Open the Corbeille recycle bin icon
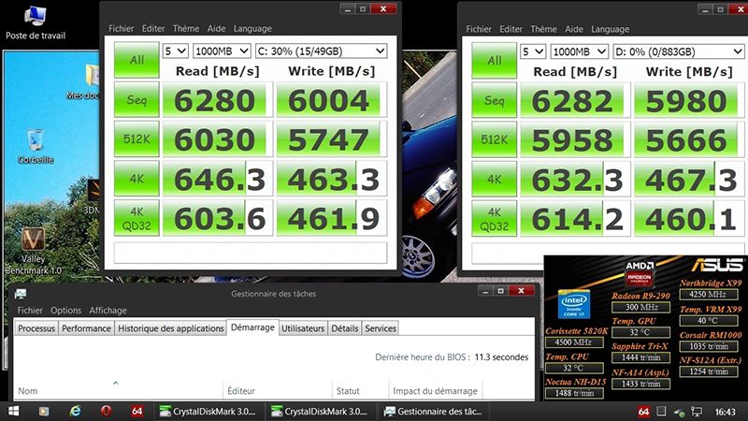This screenshot has width=748, height=421. tap(36, 147)
